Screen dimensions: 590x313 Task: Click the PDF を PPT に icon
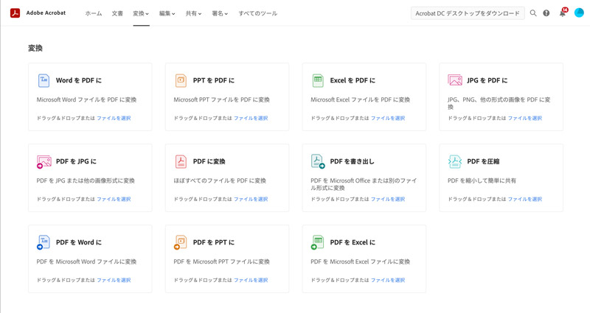[x=180, y=242]
